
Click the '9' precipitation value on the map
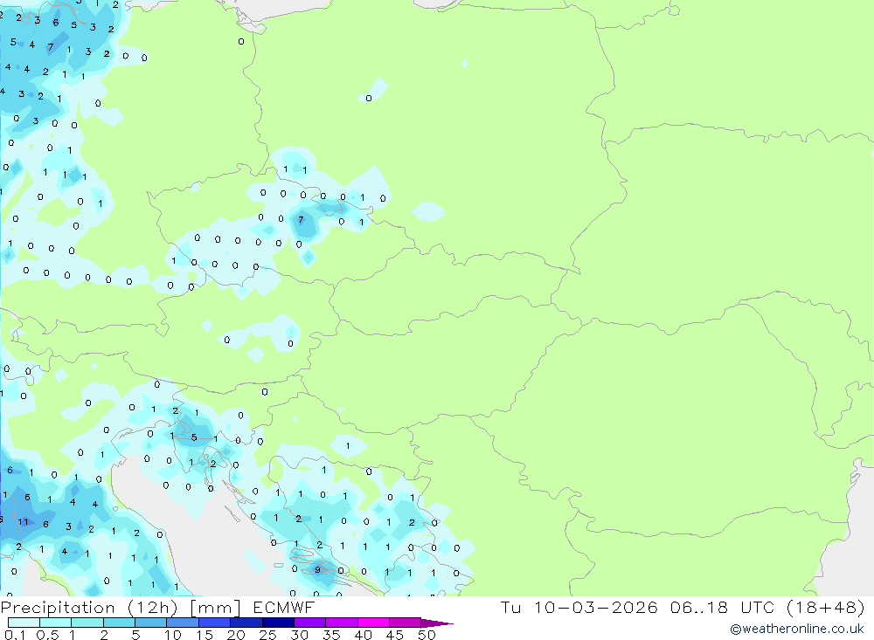(317, 570)
